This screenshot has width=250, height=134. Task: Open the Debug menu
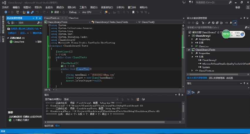[x=60, y=7]
